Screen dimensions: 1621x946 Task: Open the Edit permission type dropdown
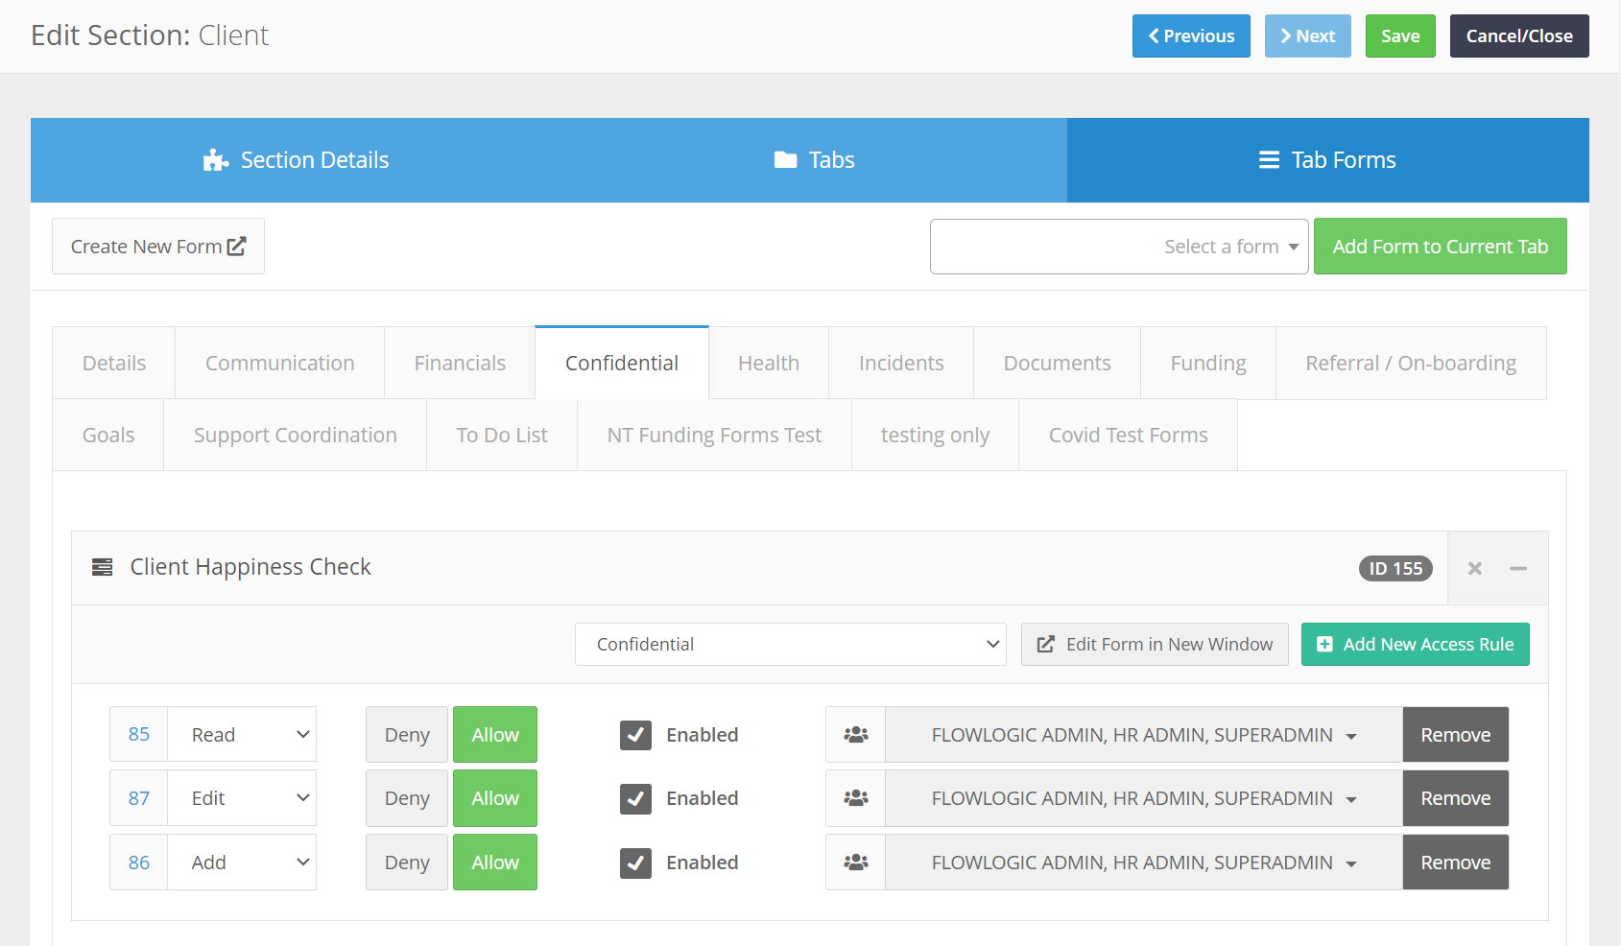tap(242, 798)
